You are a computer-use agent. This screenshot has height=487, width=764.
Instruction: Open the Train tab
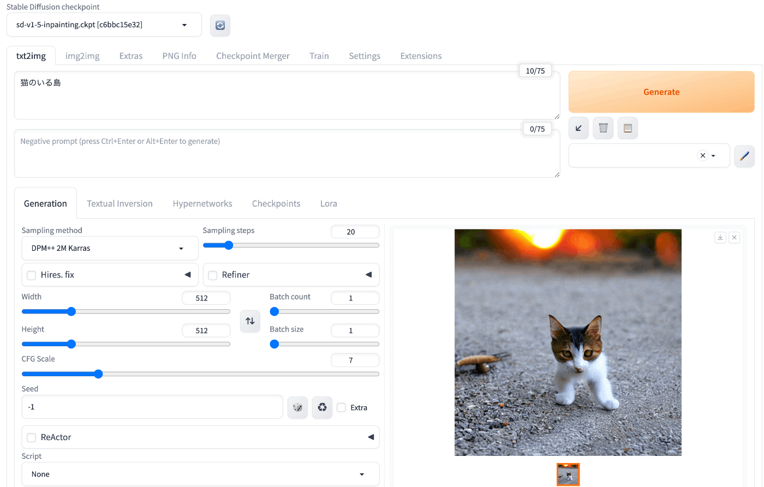click(319, 56)
